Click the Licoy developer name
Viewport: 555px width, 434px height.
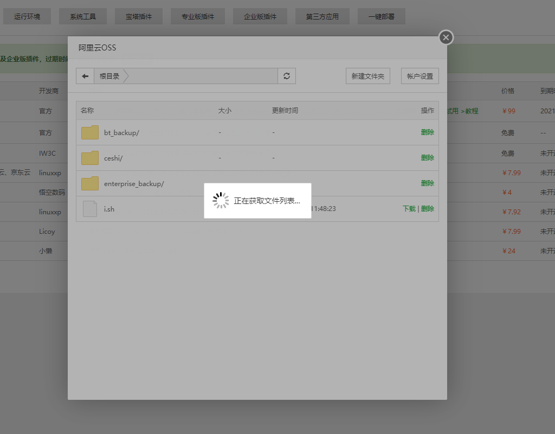click(x=47, y=232)
